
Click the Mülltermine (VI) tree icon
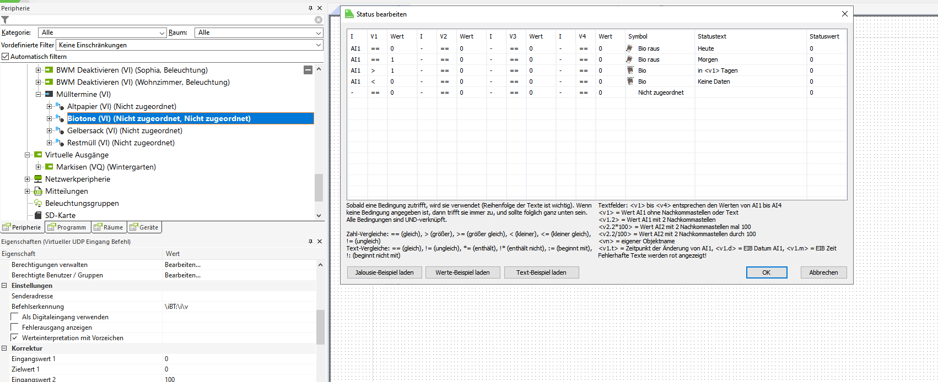(x=49, y=94)
